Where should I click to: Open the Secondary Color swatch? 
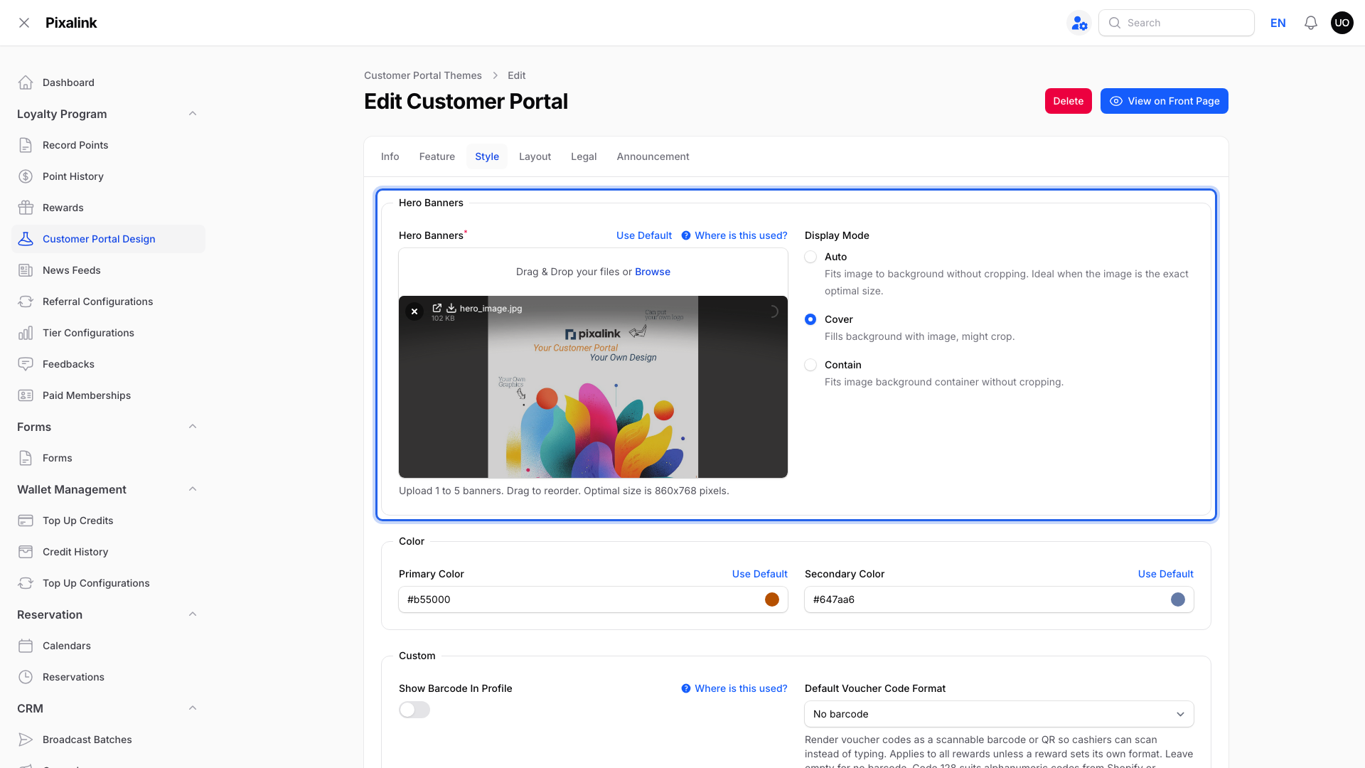pyautogui.click(x=1178, y=599)
